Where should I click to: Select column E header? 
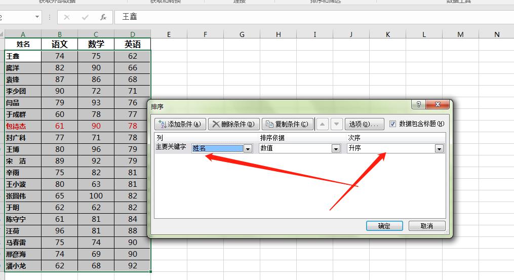[x=169, y=34]
